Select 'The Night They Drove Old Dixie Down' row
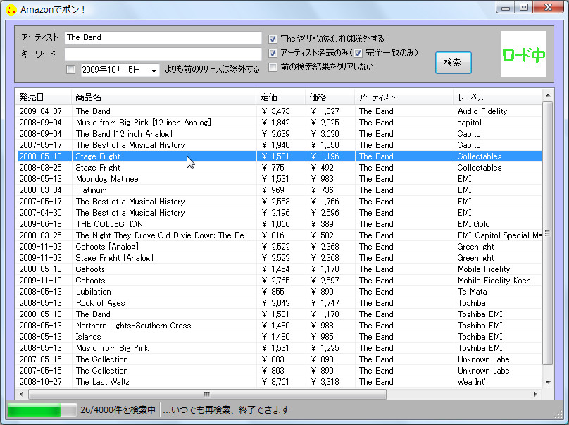 [x=280, y=235]
